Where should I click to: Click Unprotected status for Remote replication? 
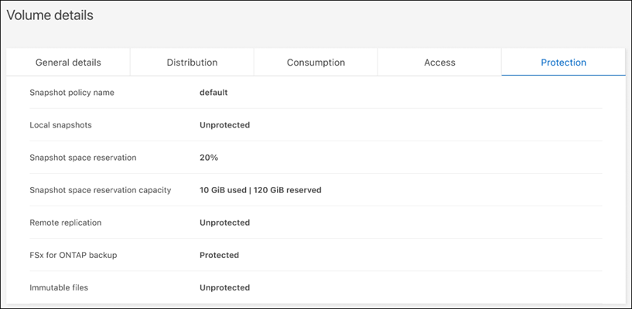(x=224, y=222)
